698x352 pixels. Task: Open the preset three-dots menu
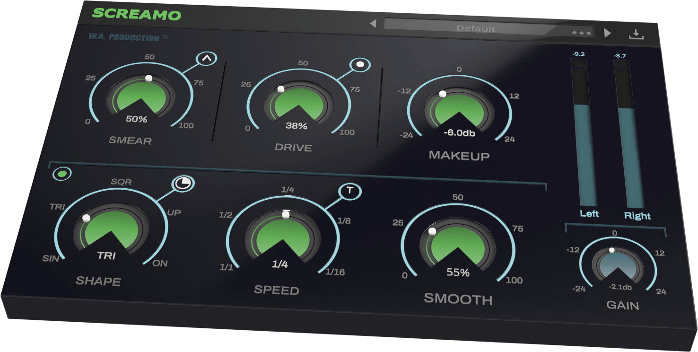(580, 33)
